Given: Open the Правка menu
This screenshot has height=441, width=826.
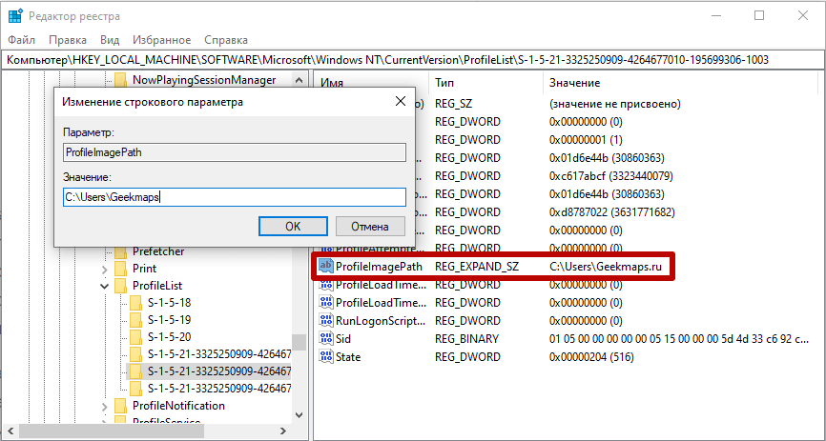Looking at the screenshot, I should [67, 40].
